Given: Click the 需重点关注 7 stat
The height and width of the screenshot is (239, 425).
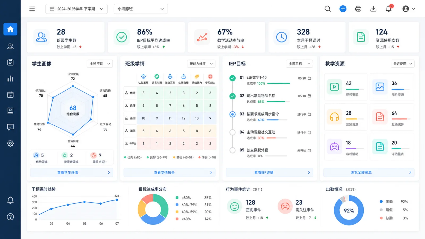Looking at the screenshot, I should pos(100,158).
